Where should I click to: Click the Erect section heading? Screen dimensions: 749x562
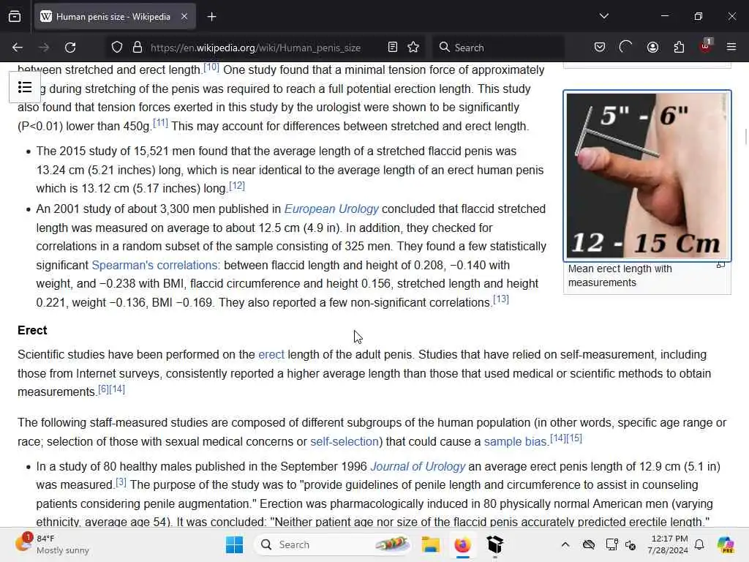click(x=32, y=330)
